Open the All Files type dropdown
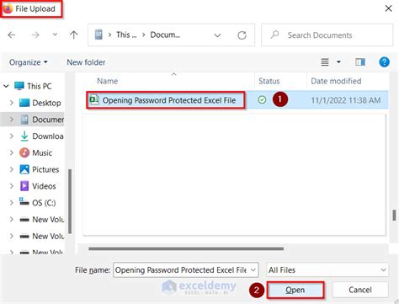The image size is (399, 304). tap(327, 270)
